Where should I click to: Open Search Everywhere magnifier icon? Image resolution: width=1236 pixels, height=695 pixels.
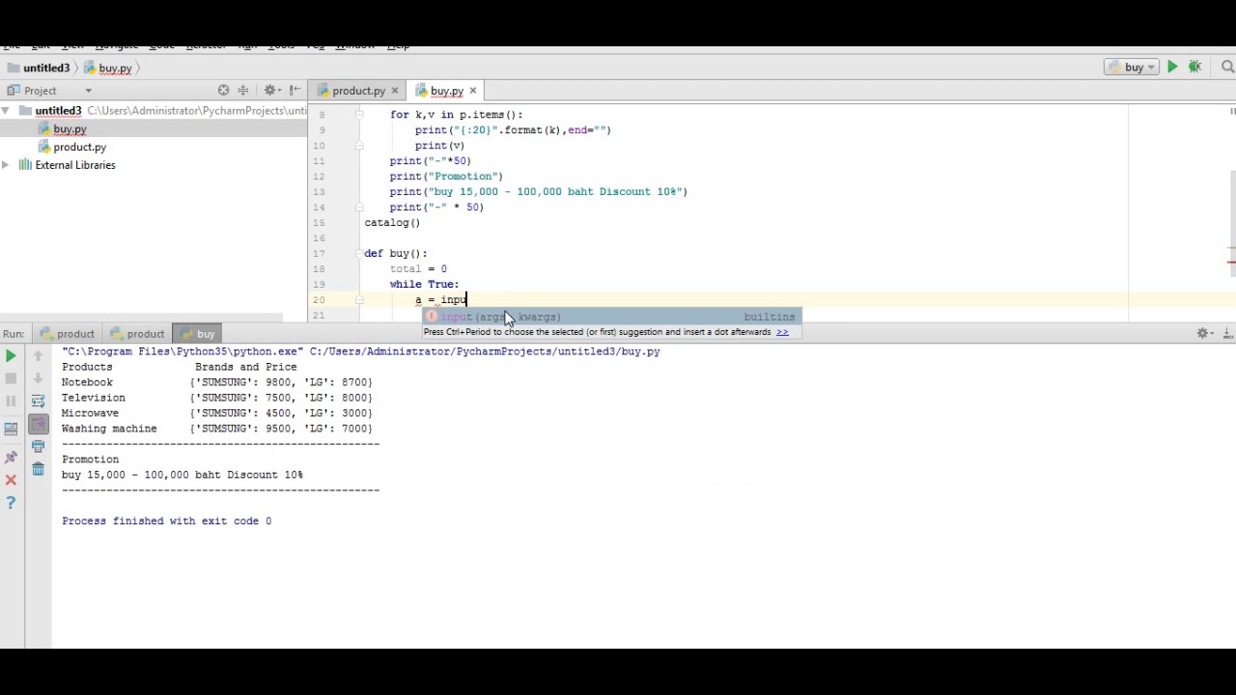pyautogui.click(x=1227, y=68)
